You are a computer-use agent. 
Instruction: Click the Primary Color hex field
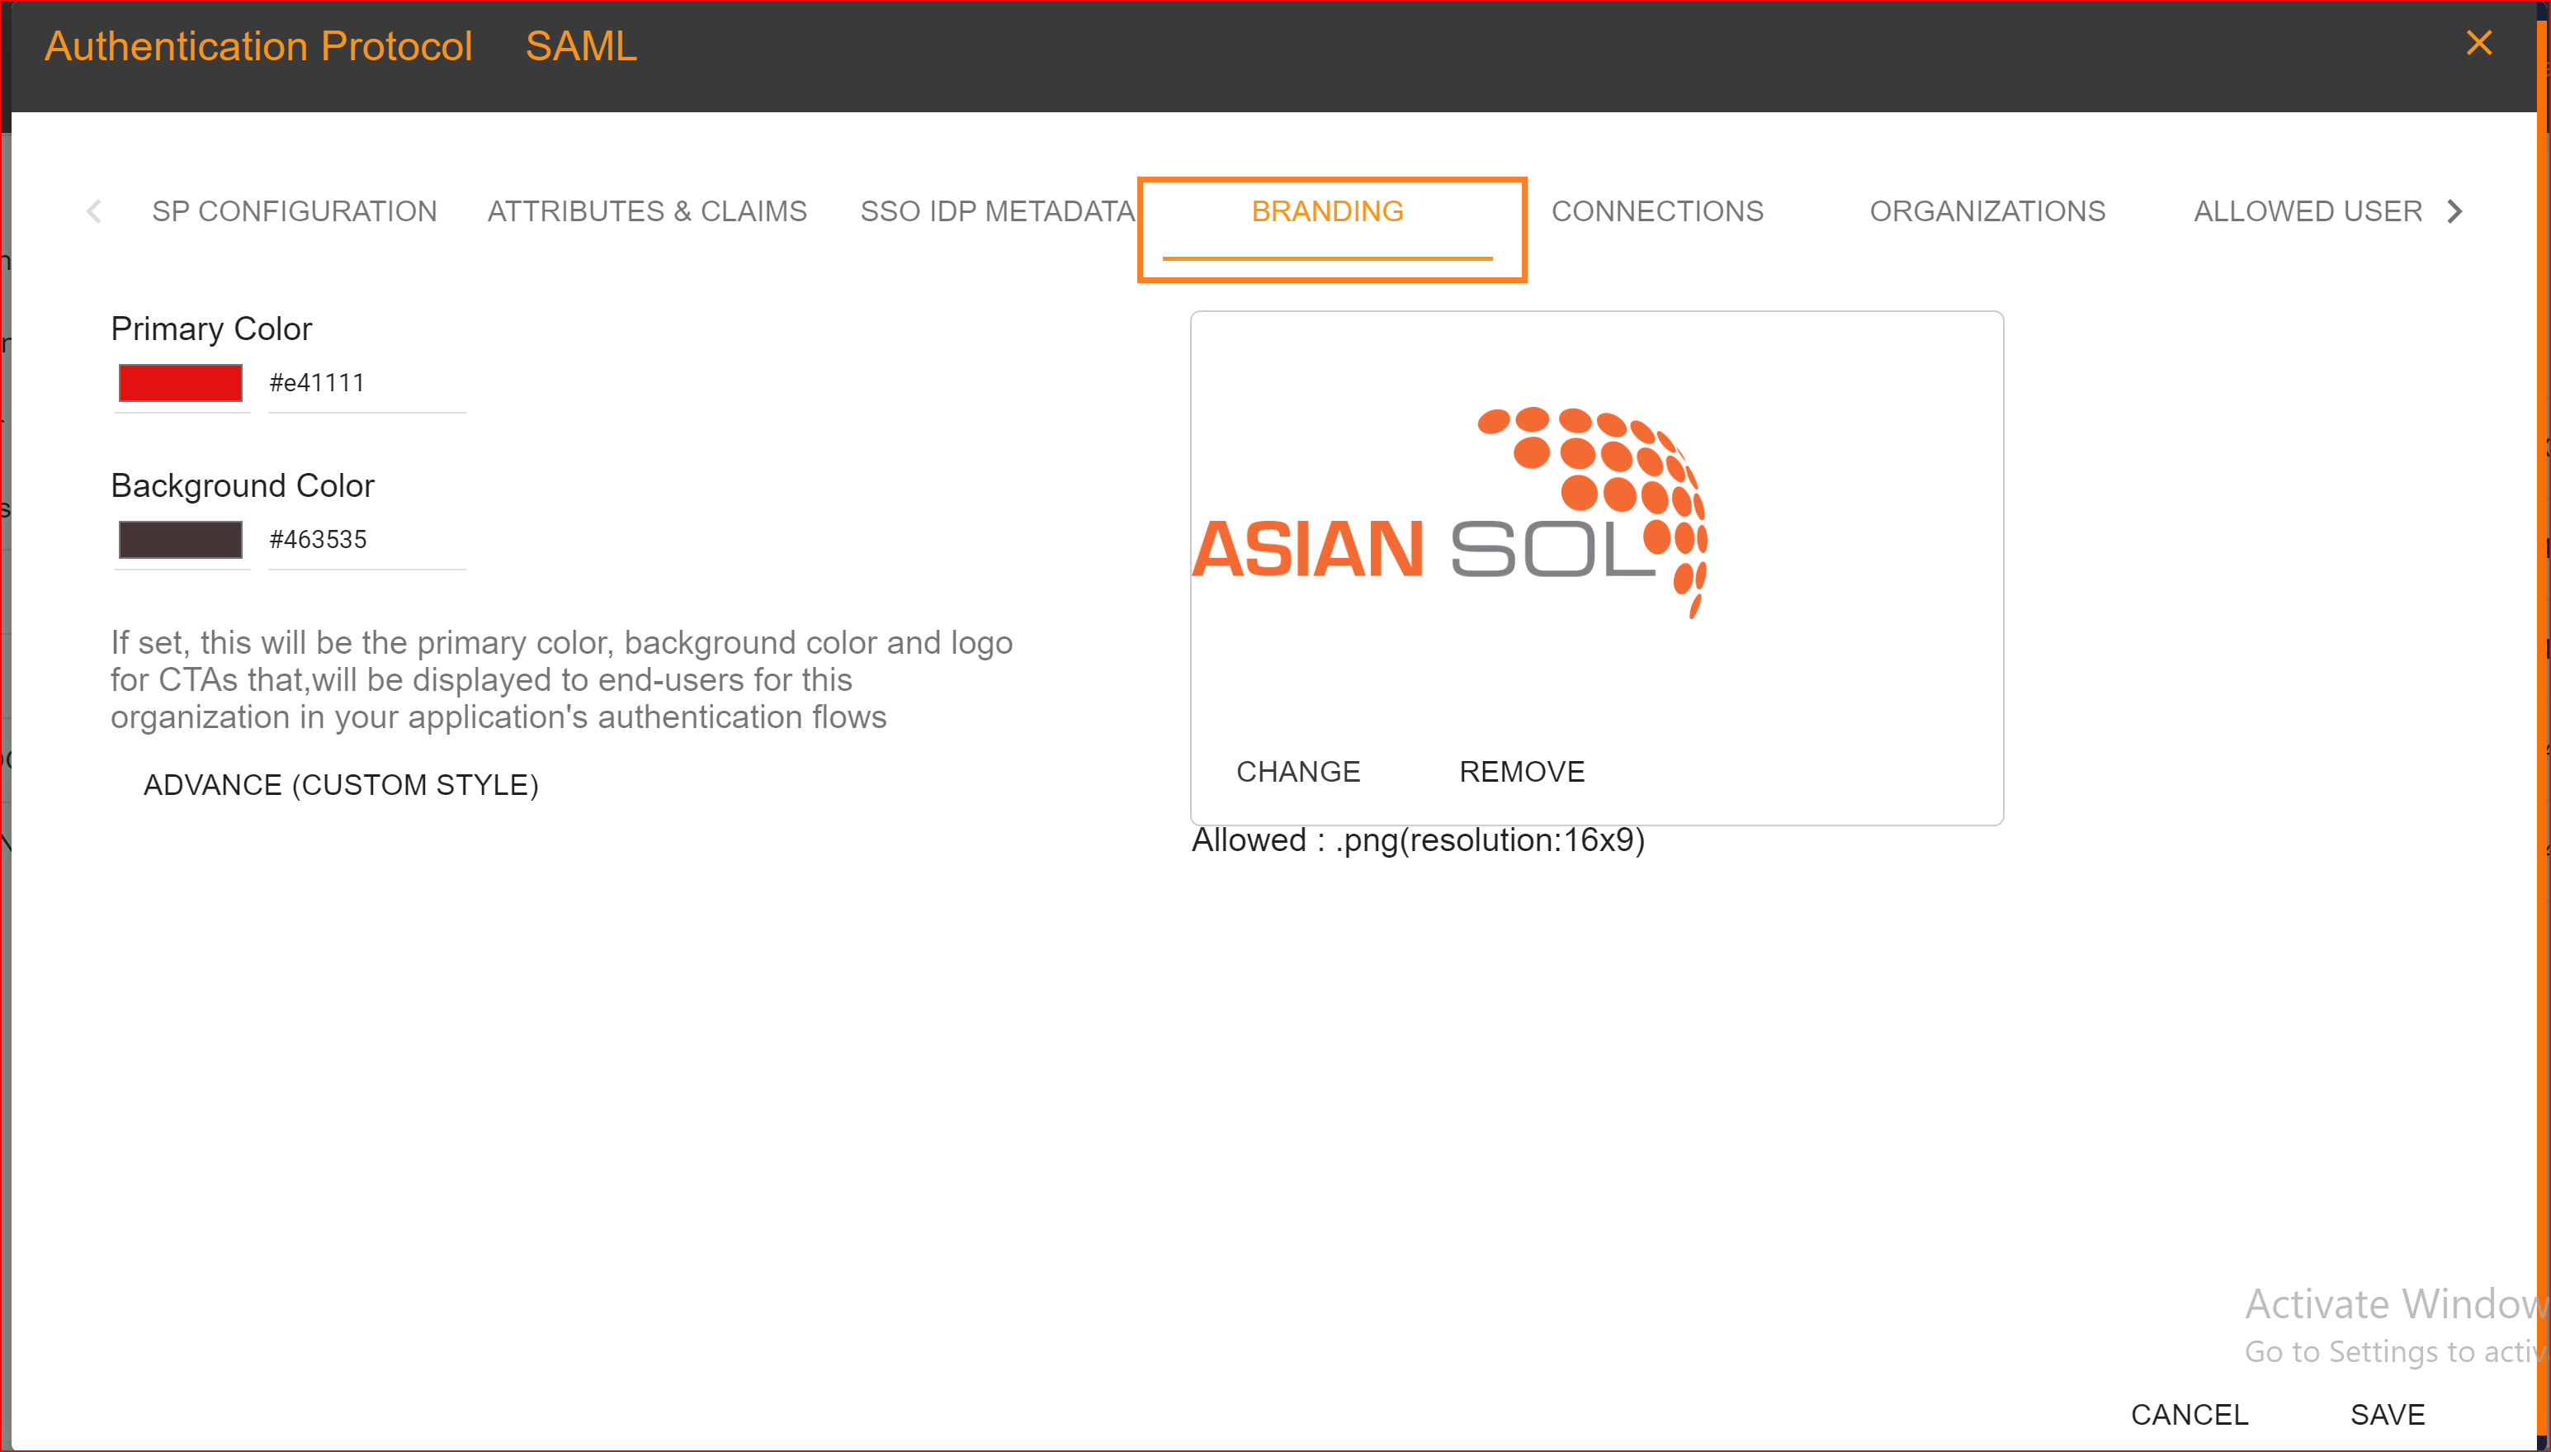click(365, 383)
